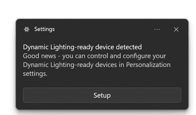Click the dark gap just above the Setup button
Screen dimensions: 196x115
coord(102,83)
